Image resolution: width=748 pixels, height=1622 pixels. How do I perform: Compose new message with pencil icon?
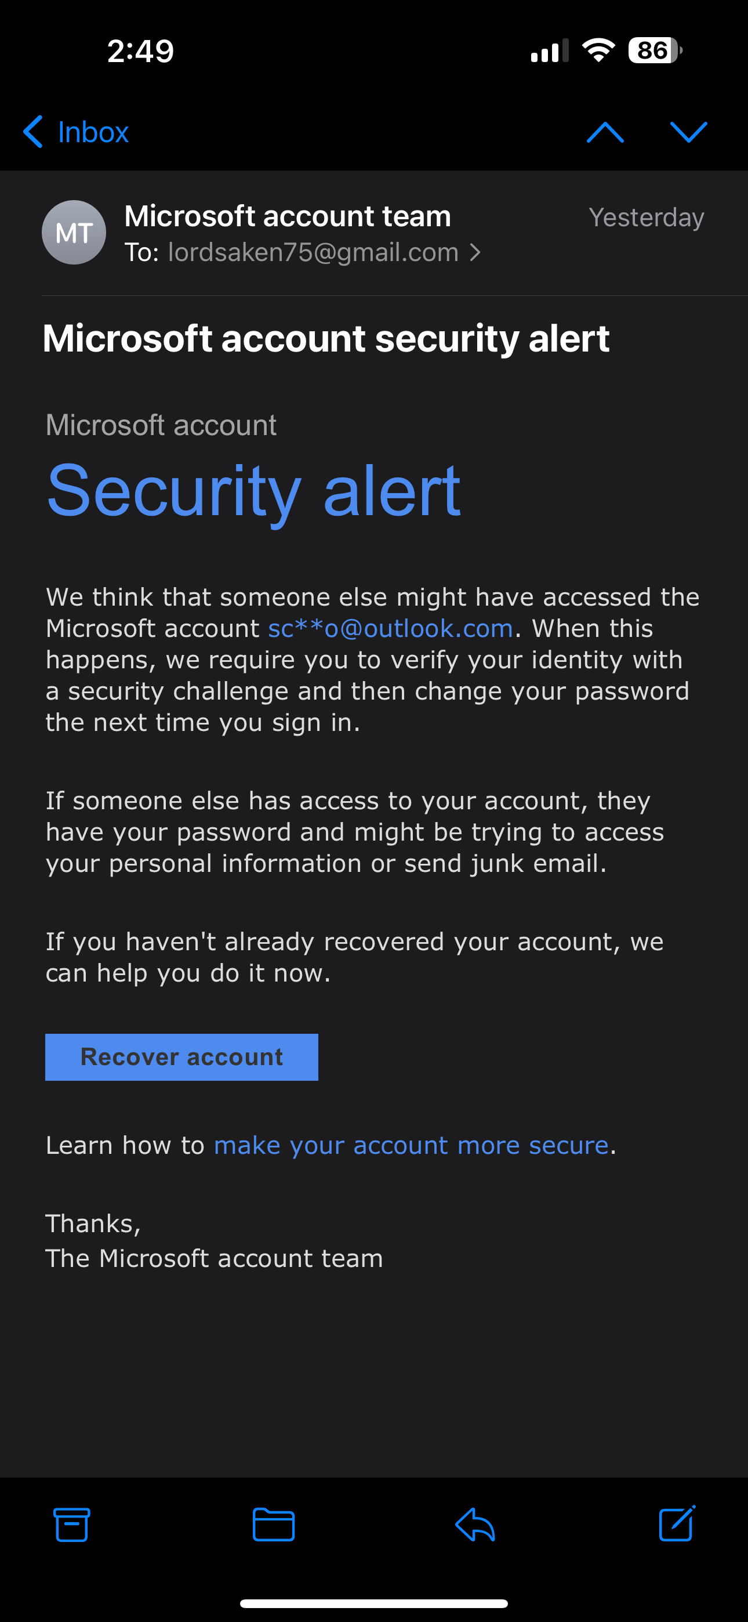point(677,1523)
